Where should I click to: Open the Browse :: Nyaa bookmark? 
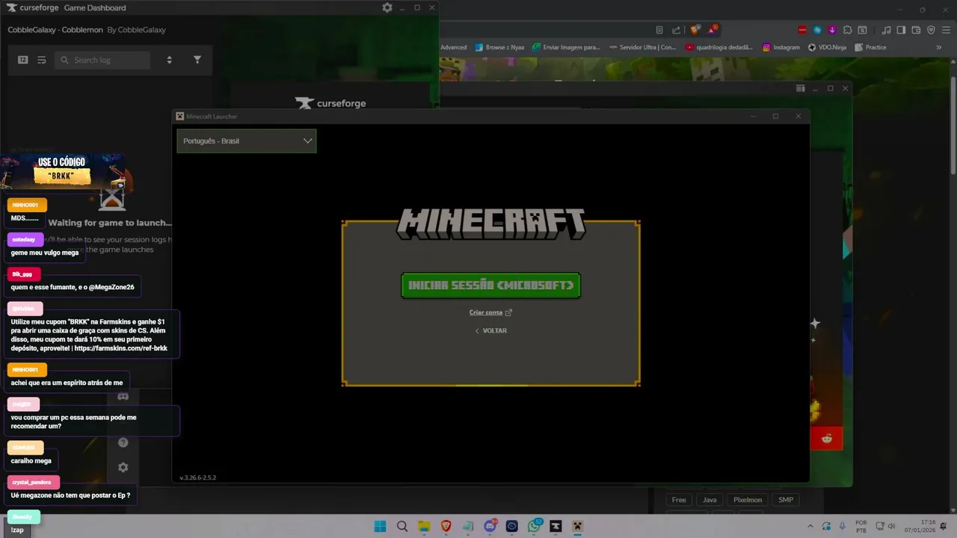tap(499, 47)
